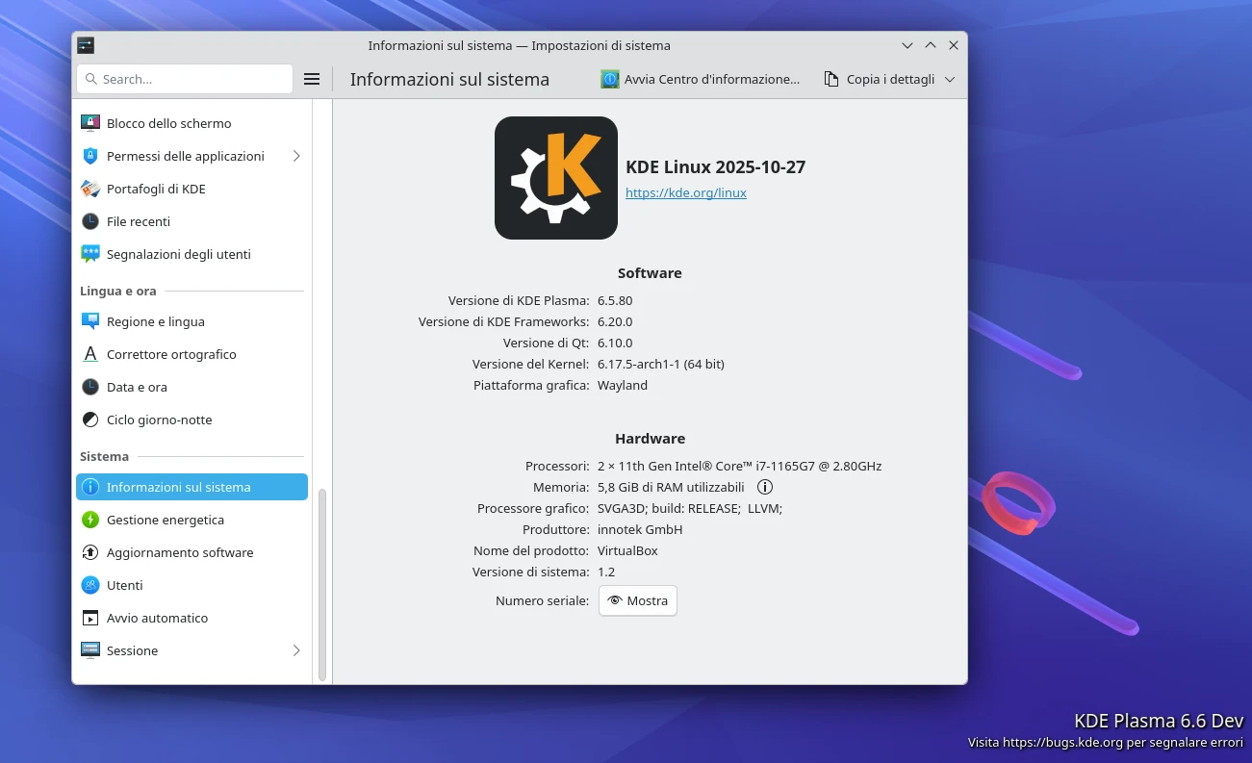Open Utenti settings
Image resolution: width=1252 pixels, height=763 pixels.
[x=124, y=585]
